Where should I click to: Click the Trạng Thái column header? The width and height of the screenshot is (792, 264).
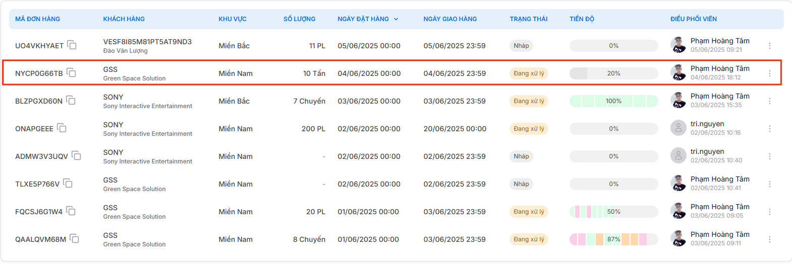pyautogui.click(x=528, y=19)
